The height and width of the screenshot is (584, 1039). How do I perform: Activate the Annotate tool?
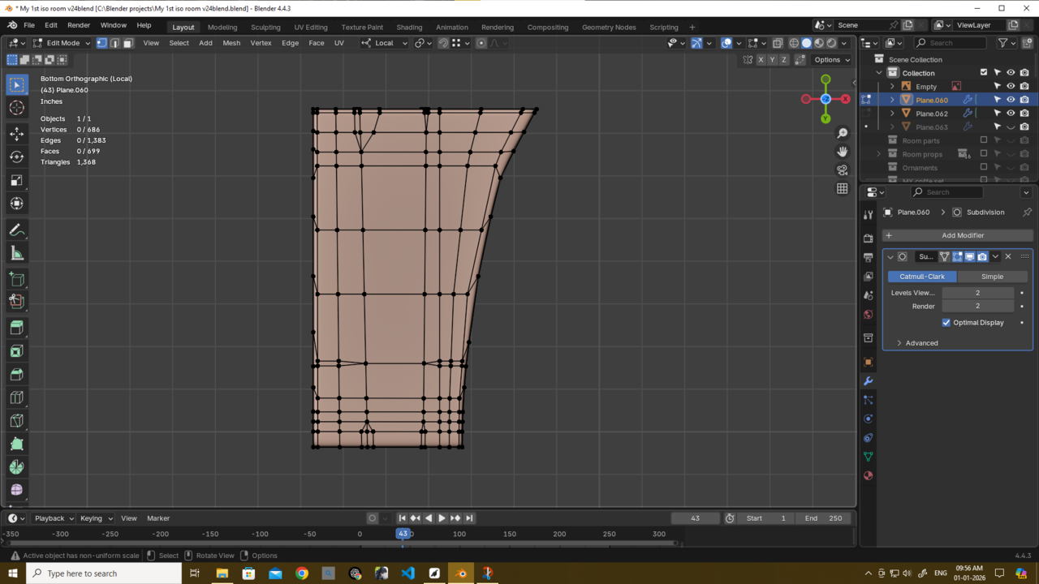(x=16, y=230)
